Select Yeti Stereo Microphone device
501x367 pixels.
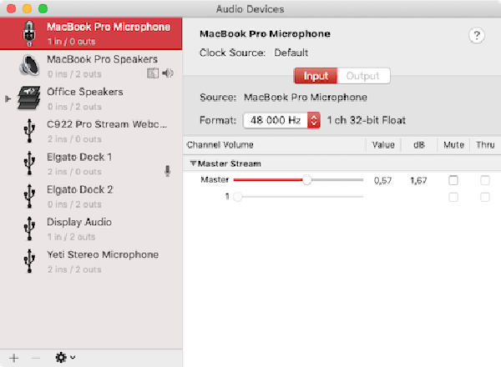tap(91, 261)
